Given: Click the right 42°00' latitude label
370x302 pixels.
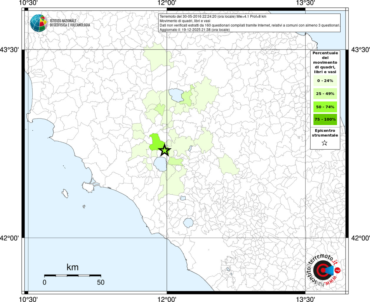Looking at the screenshot, I should [x=360, y=238].
